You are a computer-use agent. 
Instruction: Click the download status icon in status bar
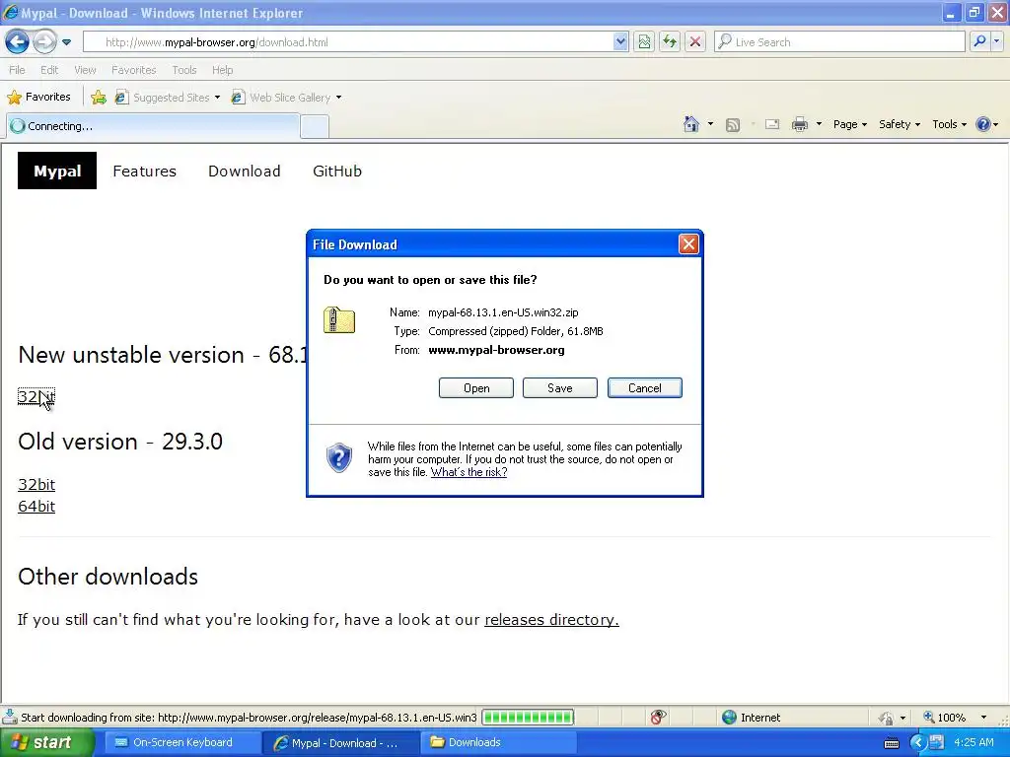point(9,717)
